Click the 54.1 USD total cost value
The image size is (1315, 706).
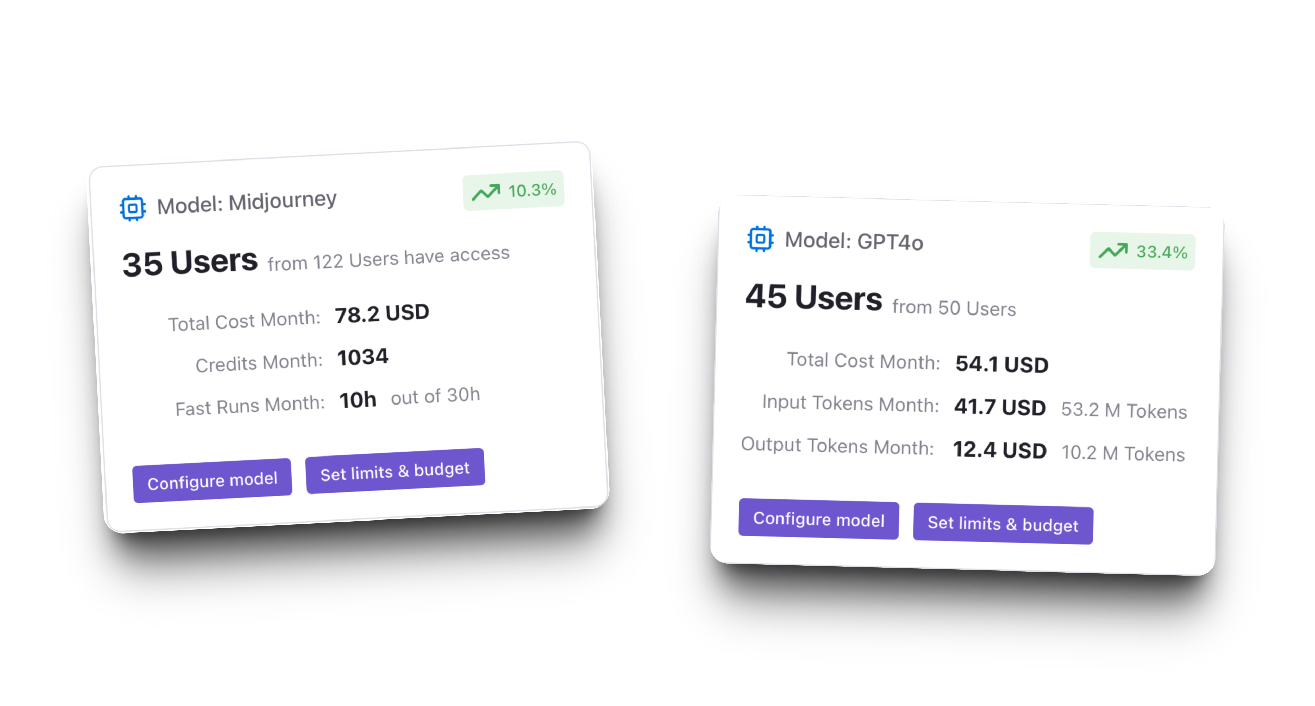(1002, 364)
